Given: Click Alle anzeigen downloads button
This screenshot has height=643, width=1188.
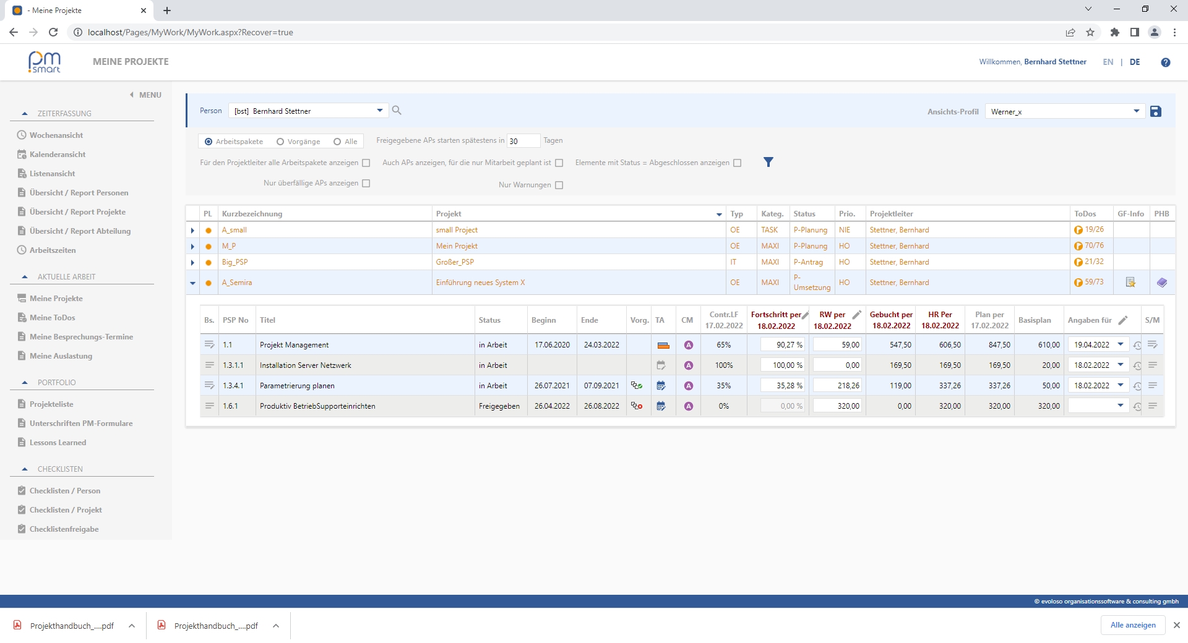Looking at the screenshot, I should 1132,625.
